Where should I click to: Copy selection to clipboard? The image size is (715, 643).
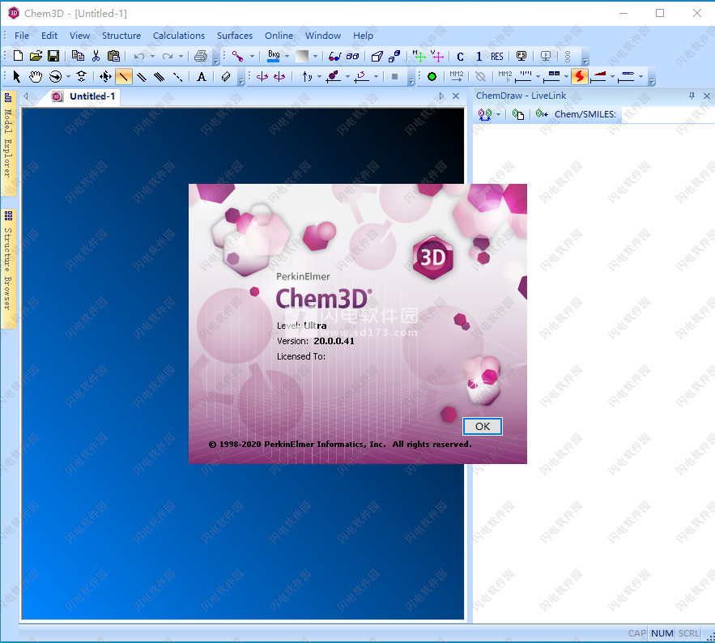click(78, 56)
